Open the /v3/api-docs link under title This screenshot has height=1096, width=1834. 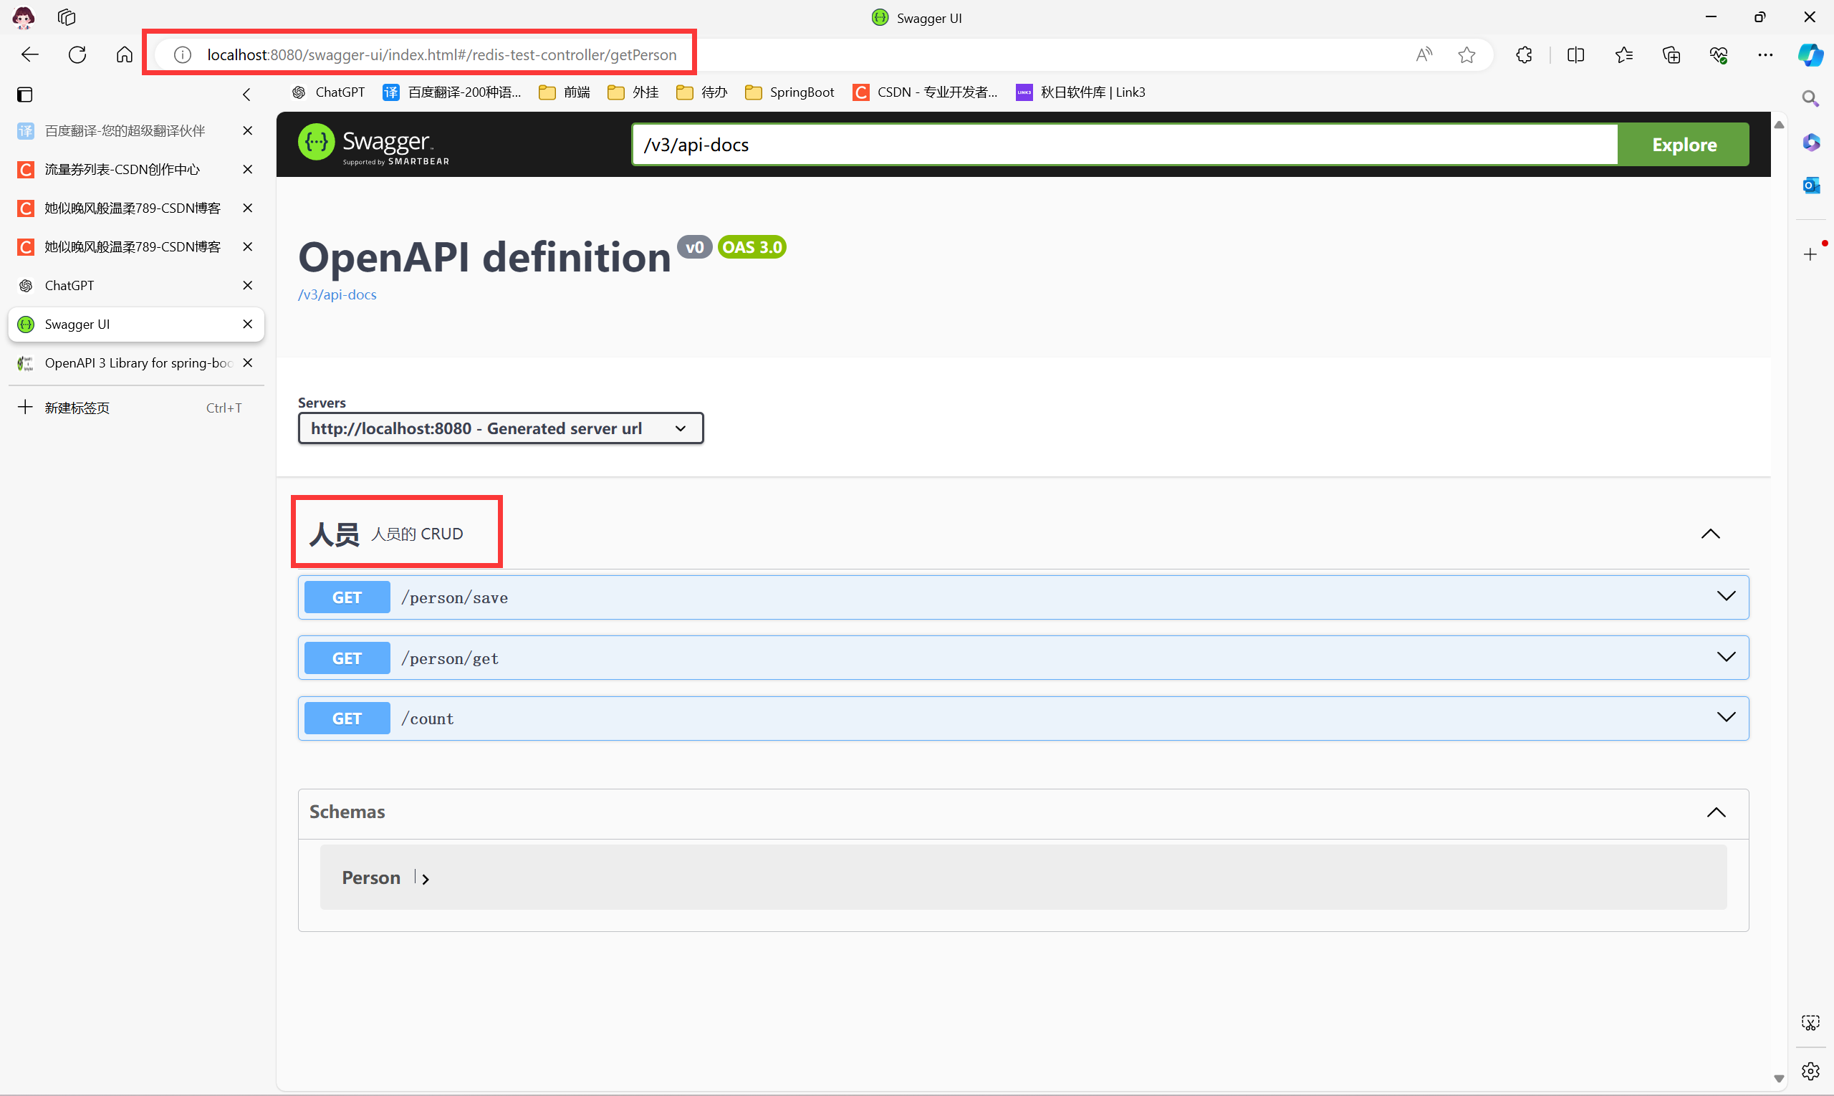337,294
